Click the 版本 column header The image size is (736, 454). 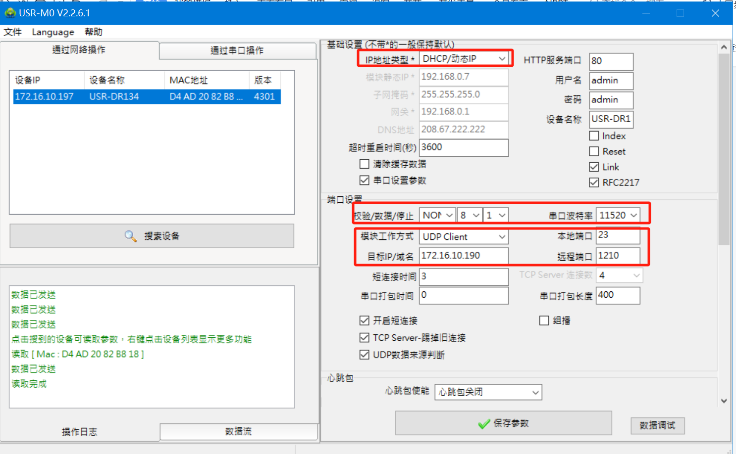tap(264, 80)
